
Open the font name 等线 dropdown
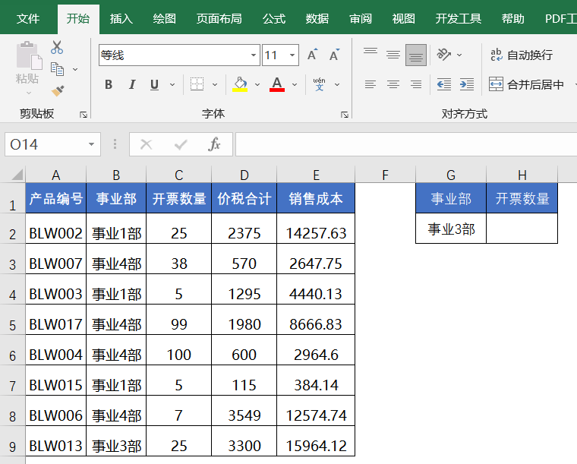(254, 55)
